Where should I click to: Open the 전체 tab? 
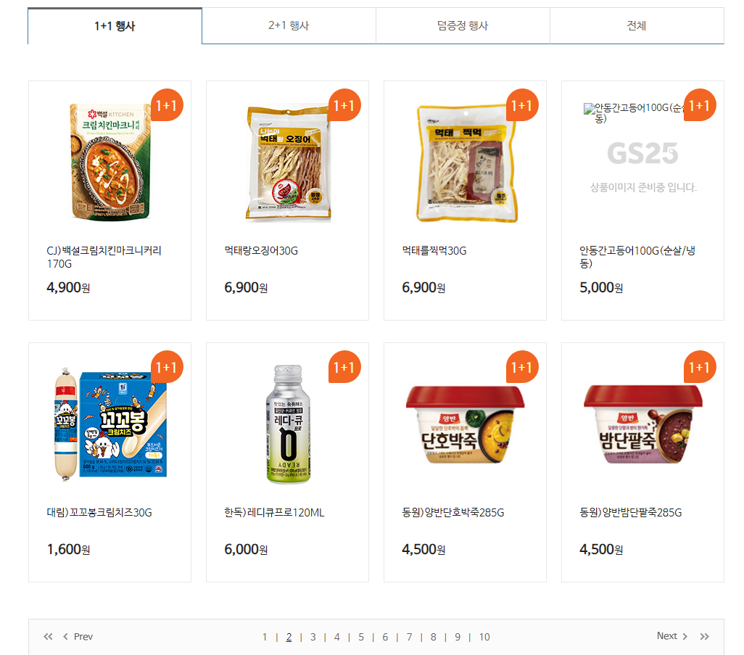[x=637, y=25]
